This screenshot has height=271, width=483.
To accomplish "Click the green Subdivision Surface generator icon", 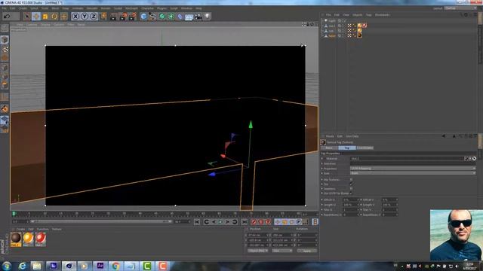I will 162,17.
